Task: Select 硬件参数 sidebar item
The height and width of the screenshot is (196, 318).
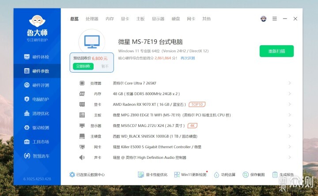Action: coord(37,71)
